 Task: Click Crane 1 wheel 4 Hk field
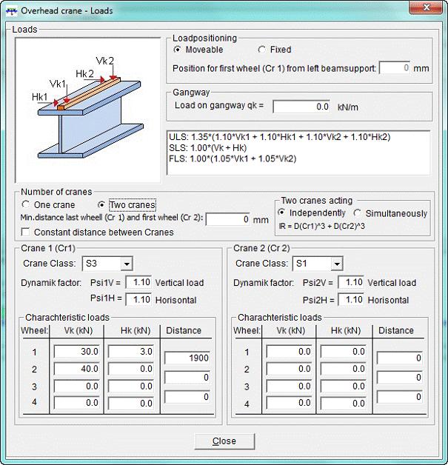coord(131,404)
